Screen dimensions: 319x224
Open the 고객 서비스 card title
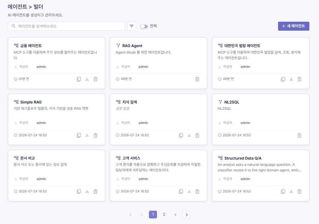[x=131, y=158]
